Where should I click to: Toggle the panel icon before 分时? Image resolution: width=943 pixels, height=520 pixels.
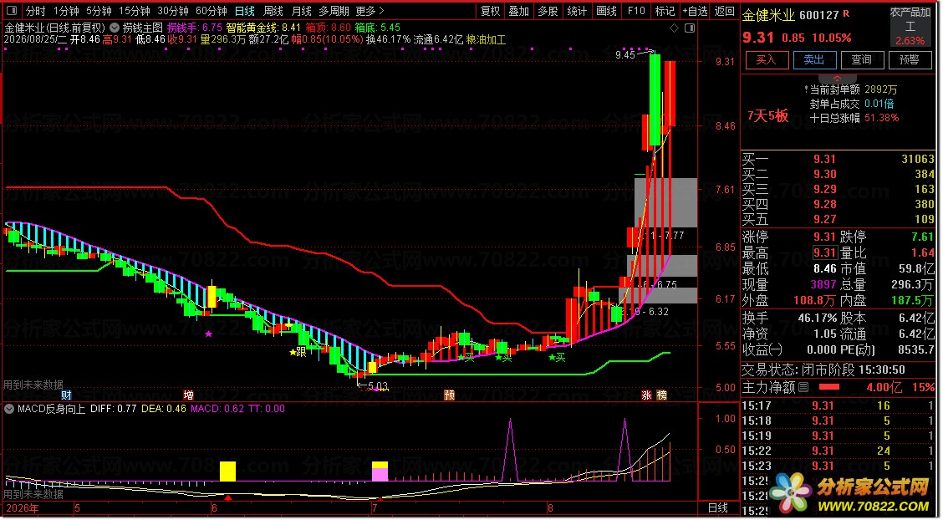click(12, 11)
